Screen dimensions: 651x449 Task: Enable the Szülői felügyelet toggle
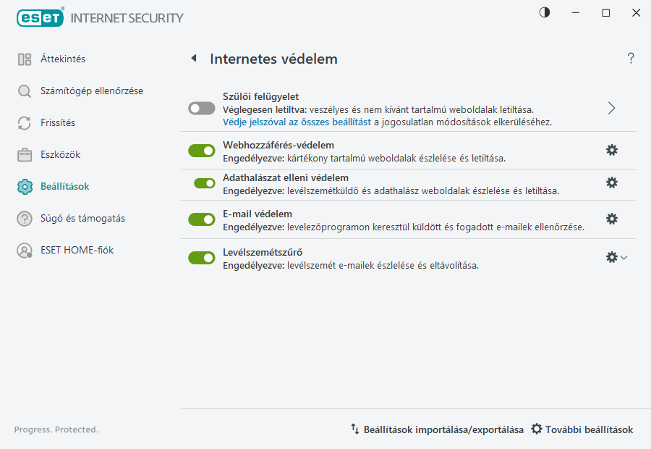point(201,108)
